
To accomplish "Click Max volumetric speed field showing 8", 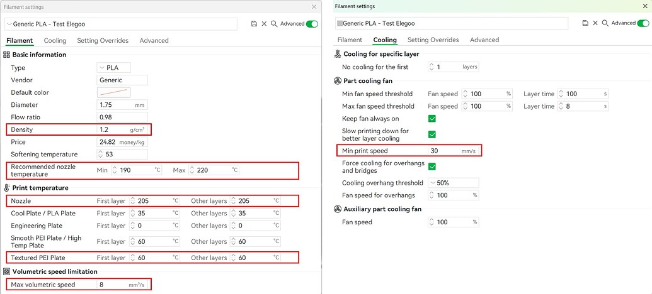I will (x=122, y=285).
